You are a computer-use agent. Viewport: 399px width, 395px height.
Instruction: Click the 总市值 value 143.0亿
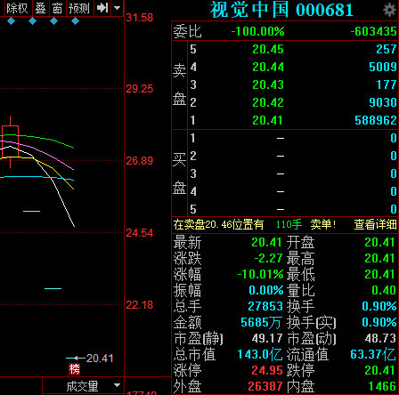click(260, 354)
